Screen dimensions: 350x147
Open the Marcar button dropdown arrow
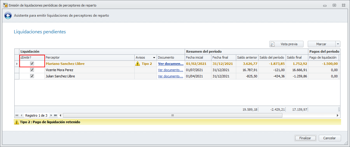338,44
